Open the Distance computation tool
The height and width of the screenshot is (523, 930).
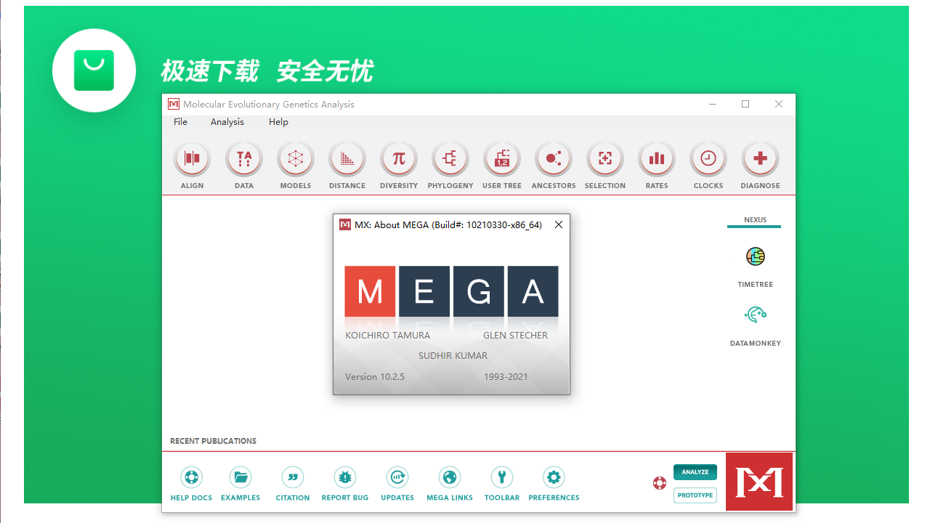pos(347,158)
